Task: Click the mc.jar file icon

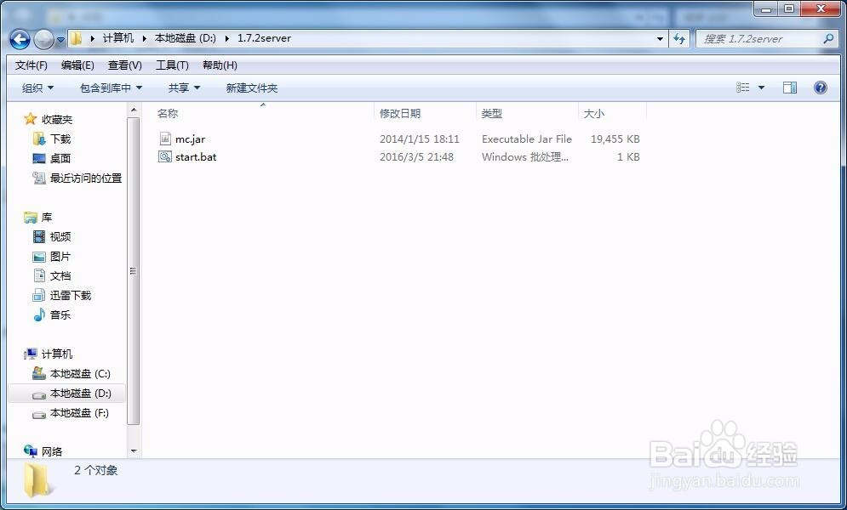Action: tap(165, 139)
